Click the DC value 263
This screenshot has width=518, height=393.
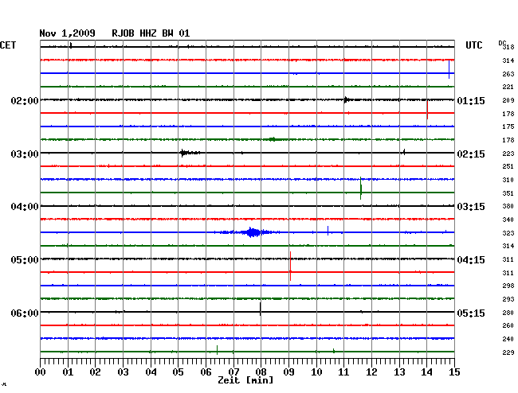[x=508, y=74]
